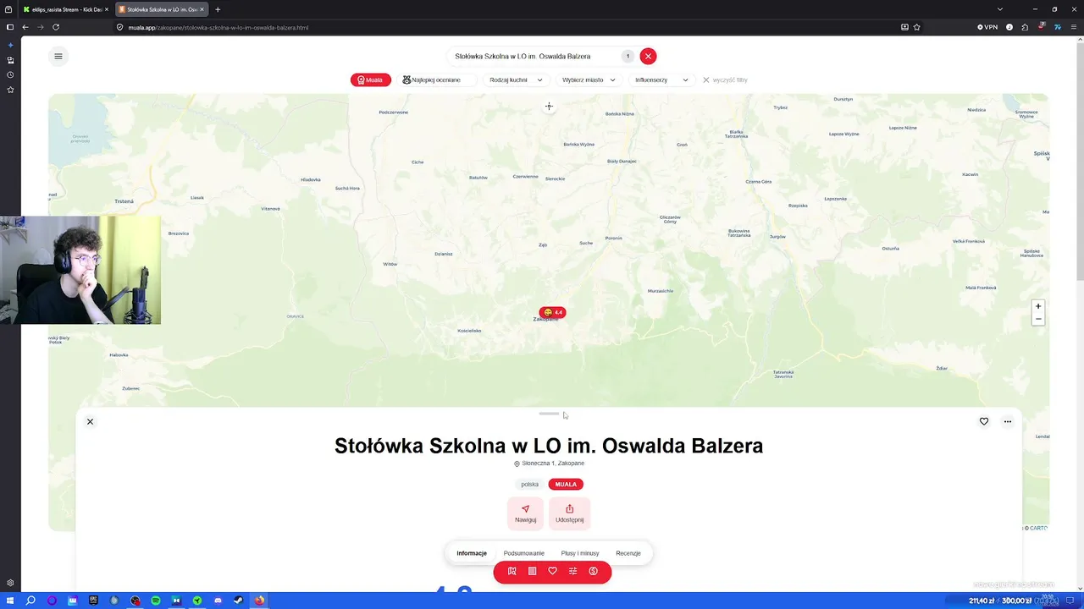1084x609 pixels.
Task: Switch to the Recenzje tab
Action: [x=628, y=553]
